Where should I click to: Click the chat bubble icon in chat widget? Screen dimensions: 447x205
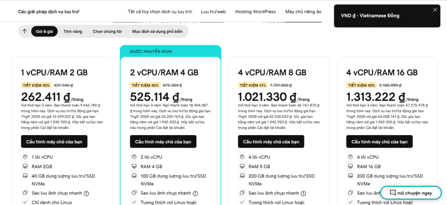(x=392, y=193)
